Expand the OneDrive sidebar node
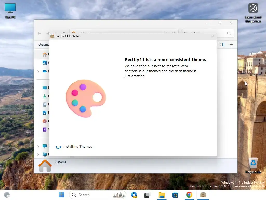 click(38, 71)
